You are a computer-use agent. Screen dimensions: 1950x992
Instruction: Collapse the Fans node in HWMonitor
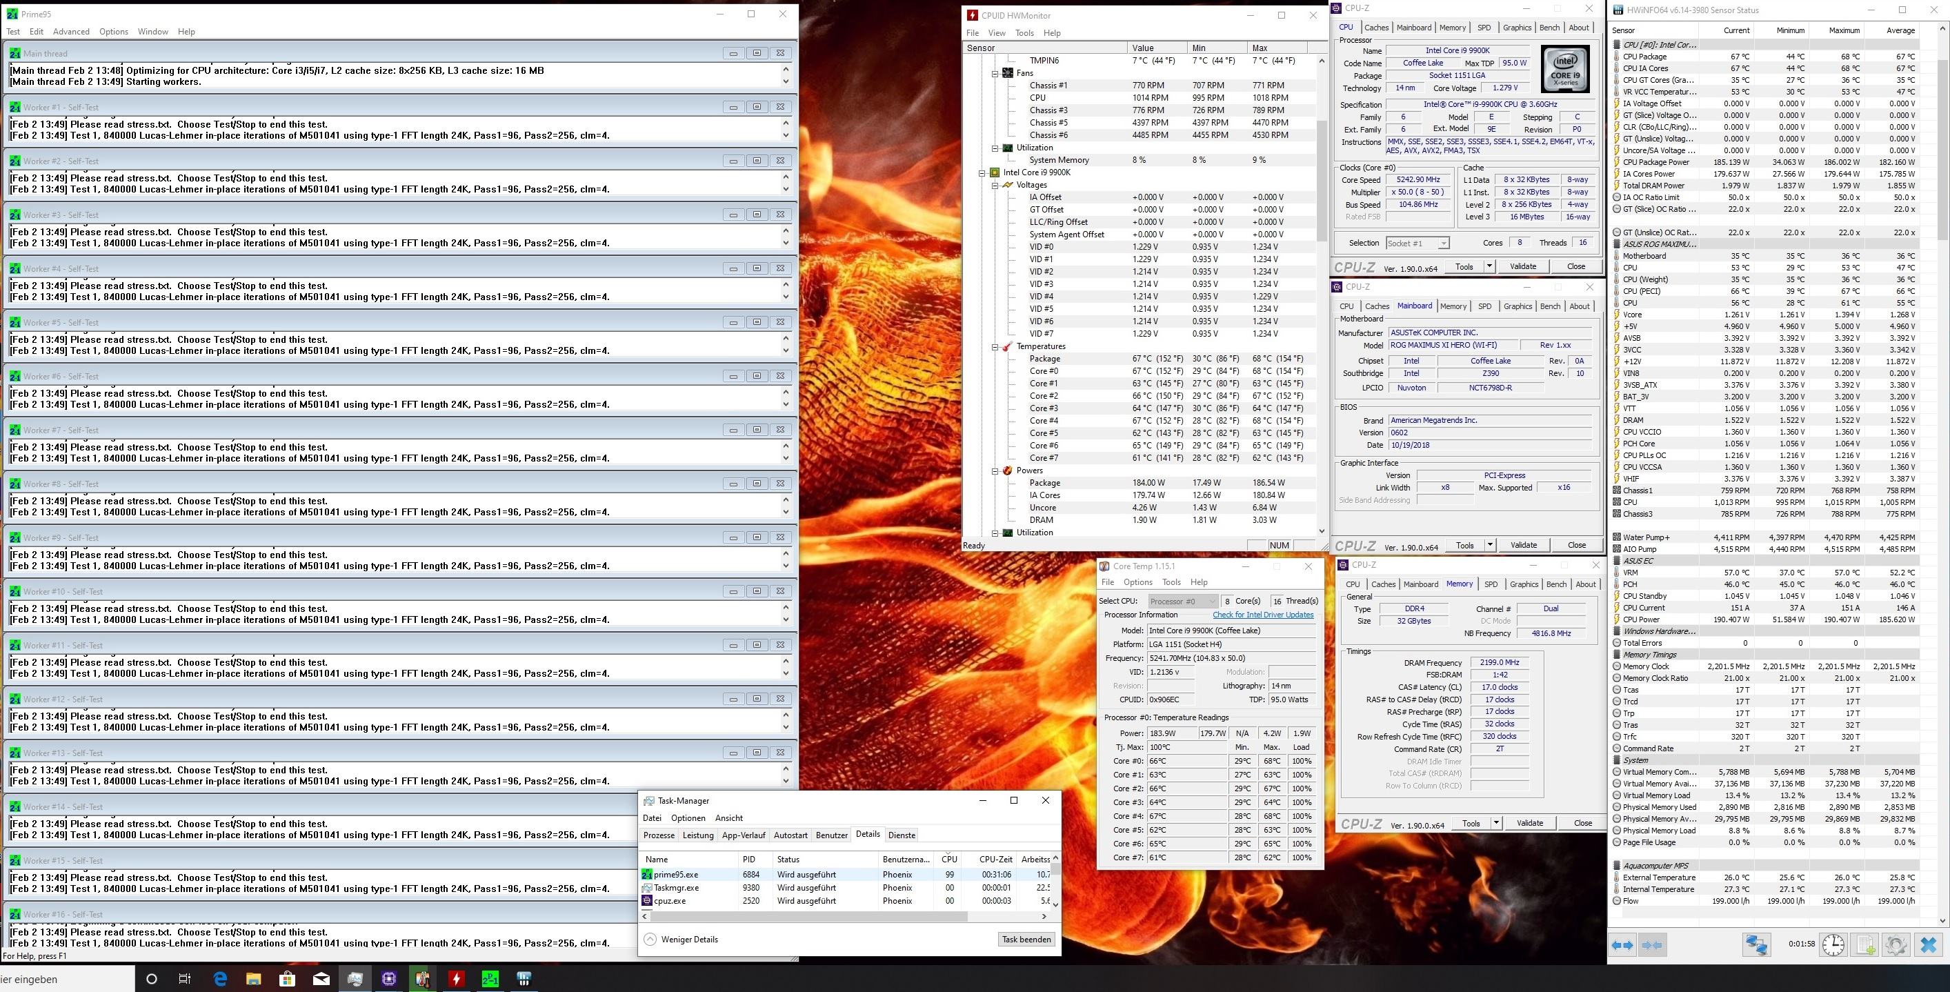tap(995, 73)
